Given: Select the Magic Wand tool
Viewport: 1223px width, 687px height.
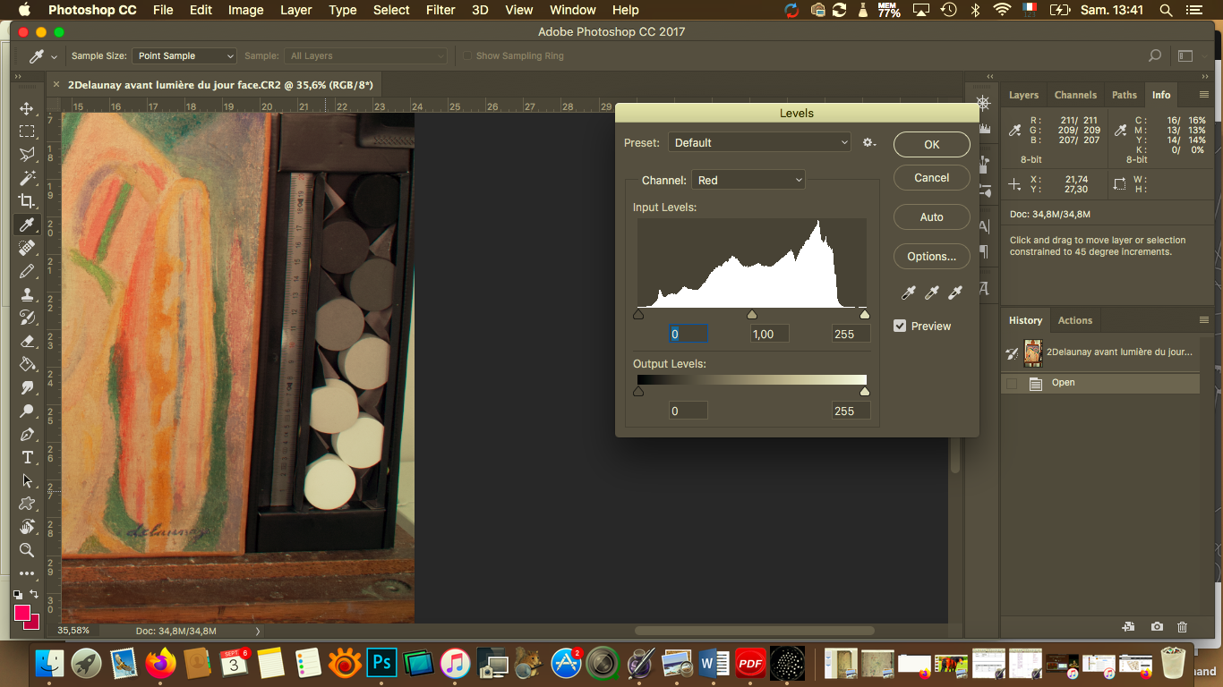Looking at the screenshot, I should [x=27, y=178].
